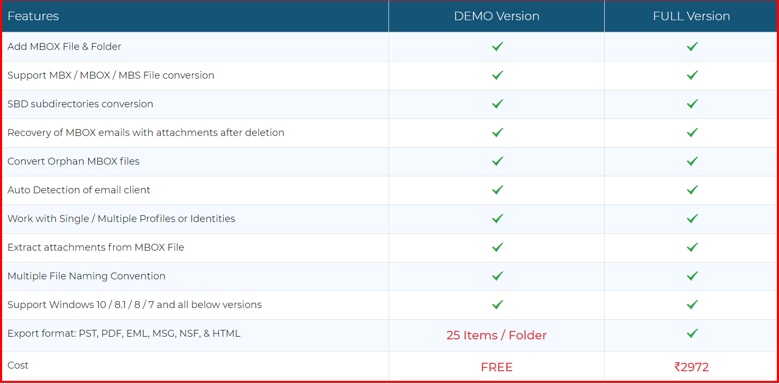Select the Cost row label
Image resolution: width=779 pixels, height=384 pixels.
tap(18, 365)
